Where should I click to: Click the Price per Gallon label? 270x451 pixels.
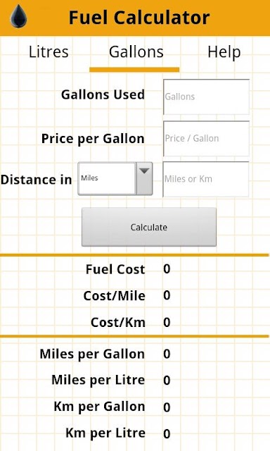coord(93,139)
